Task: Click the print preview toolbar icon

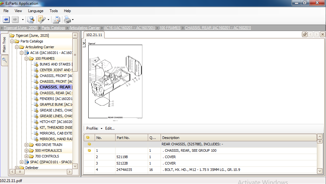Action: 56,20
